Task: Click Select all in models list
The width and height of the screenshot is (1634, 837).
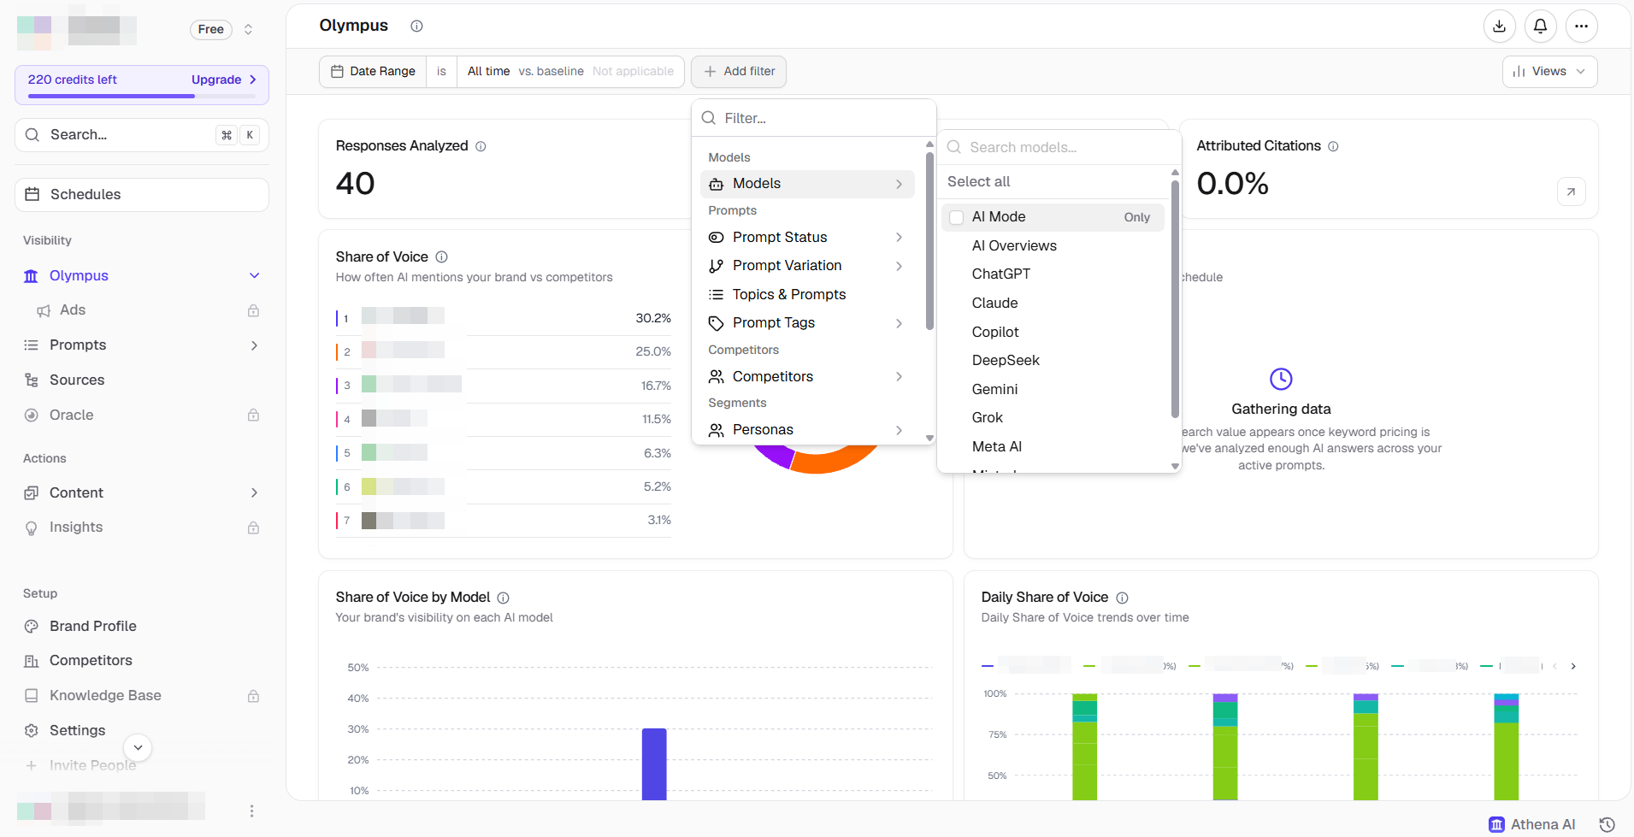Action: (x=978, y=181)
